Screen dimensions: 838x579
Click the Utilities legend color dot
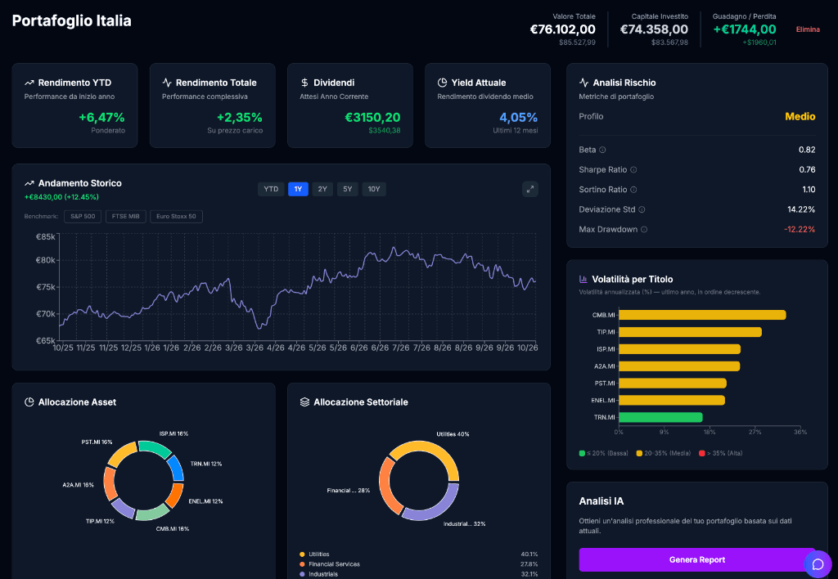coord(303,554)
